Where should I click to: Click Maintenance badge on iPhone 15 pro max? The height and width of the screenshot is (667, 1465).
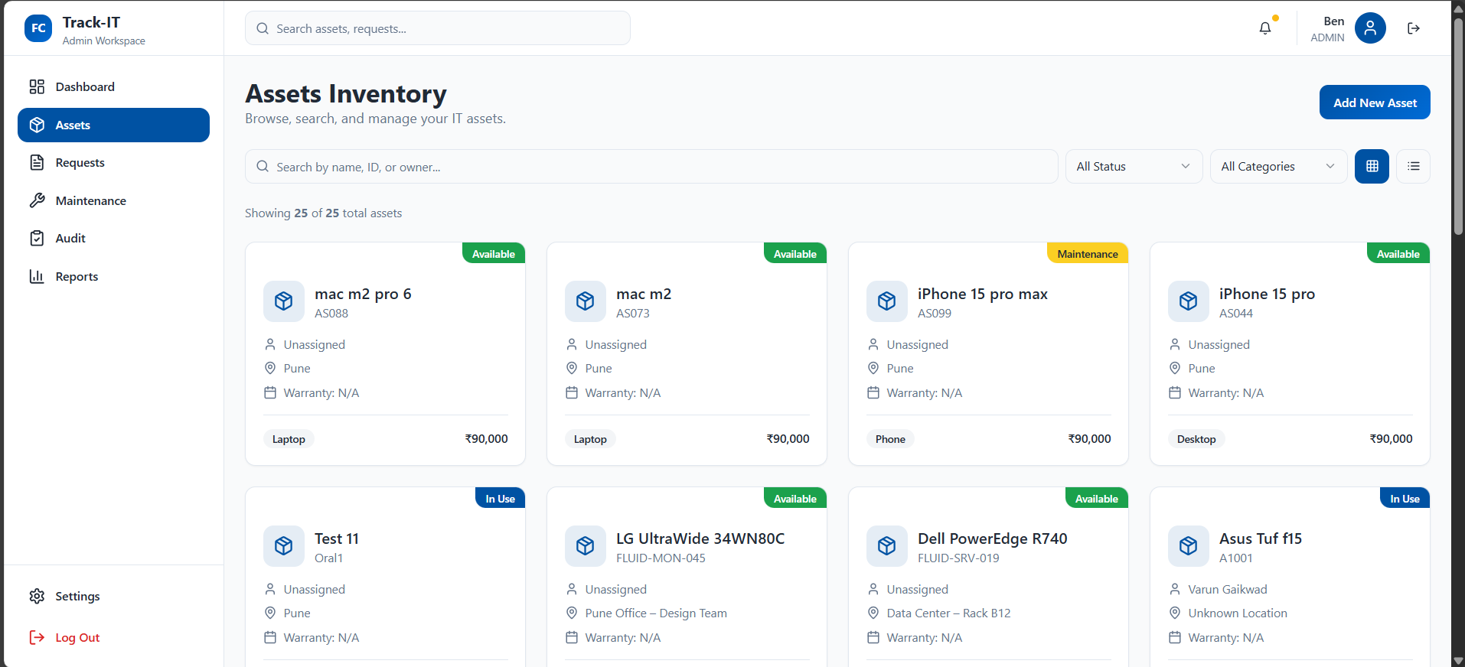point(1088,253)
